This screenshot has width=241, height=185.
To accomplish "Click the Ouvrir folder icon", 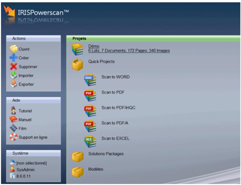I will point(14,49).
